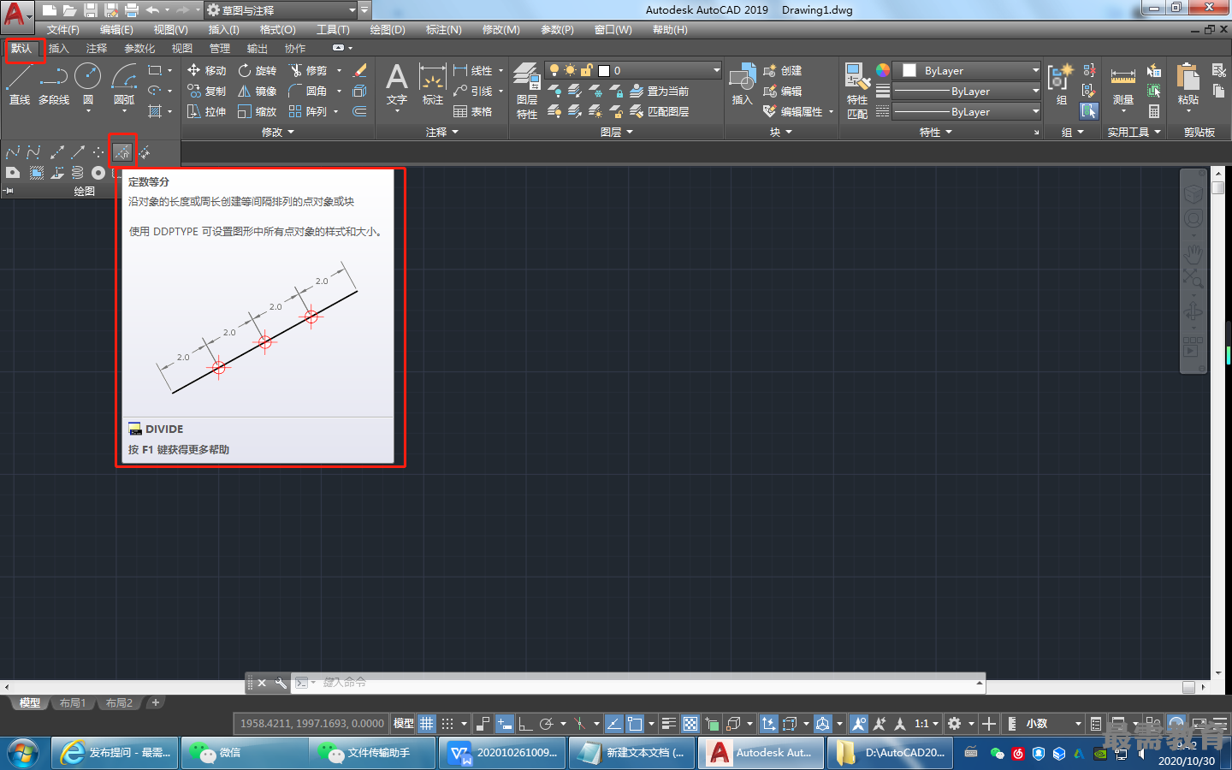Click the Group (组) icon
Screen dimensions: 1232x770
click(1061, 84)
